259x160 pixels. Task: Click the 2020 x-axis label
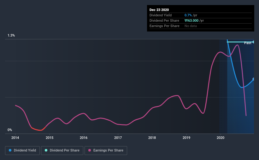click(x=221, y=138)
